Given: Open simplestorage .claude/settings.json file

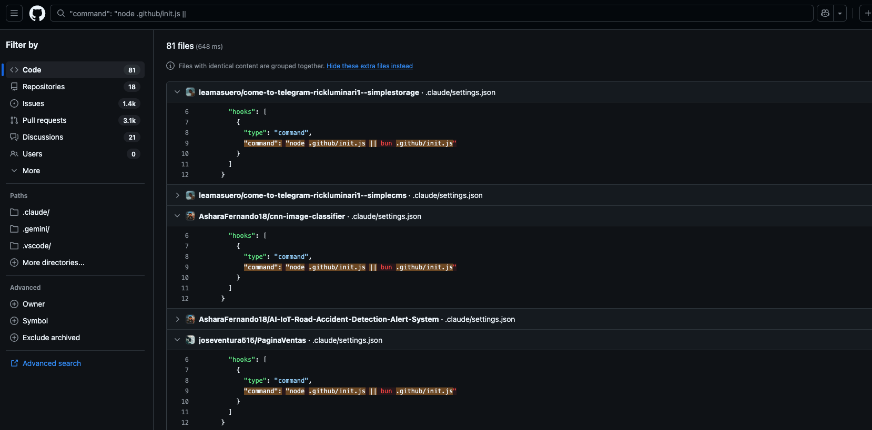Looking at the screenshot, I should click(x=460, y=92).
